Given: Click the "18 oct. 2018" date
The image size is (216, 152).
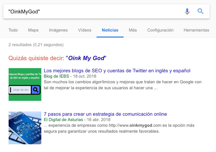Looking at the screenshot, I should (x=85, y=76).
